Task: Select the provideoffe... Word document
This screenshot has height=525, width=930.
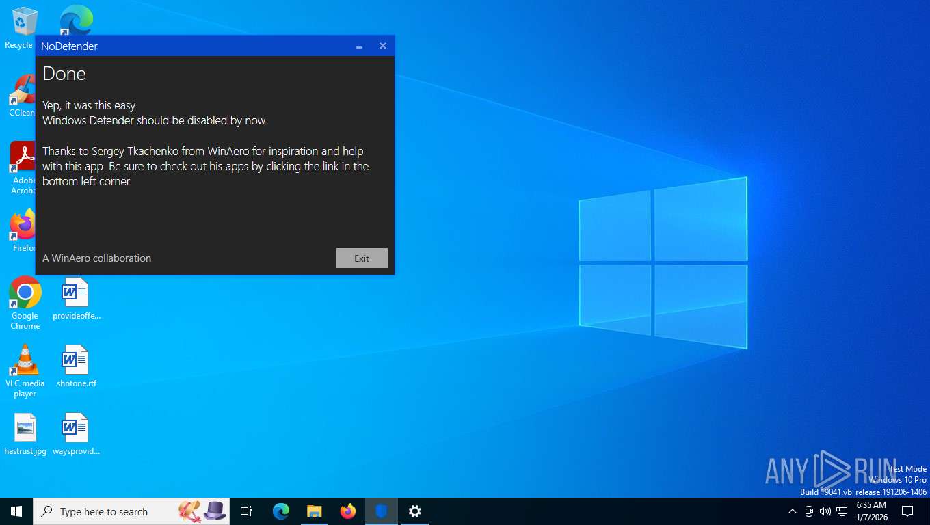Action: click(76, 299)
